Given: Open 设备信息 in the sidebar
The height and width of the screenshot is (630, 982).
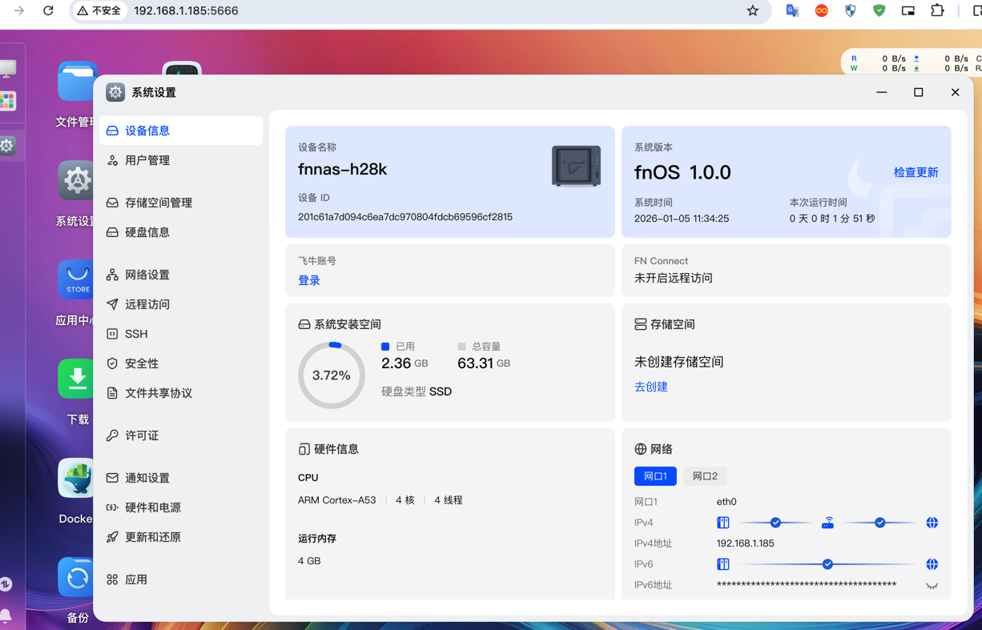Looking at the screenshot, I should tap(147, 130).
